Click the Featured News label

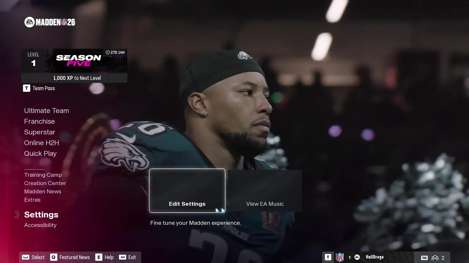tap(74, 257)
